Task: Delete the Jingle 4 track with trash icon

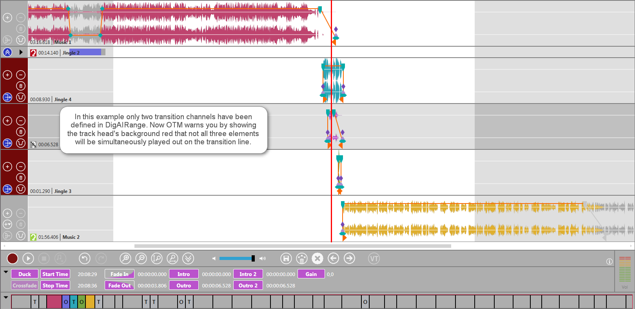Action: tap(21, 86)
